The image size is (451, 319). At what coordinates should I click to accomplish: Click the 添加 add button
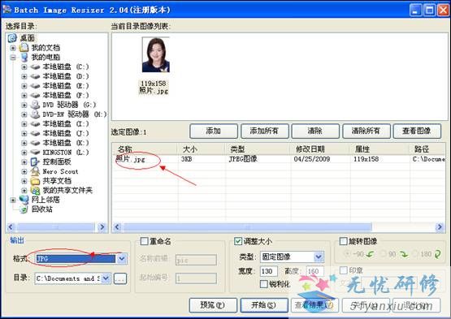pyautogui.click(x=214, y=131)
